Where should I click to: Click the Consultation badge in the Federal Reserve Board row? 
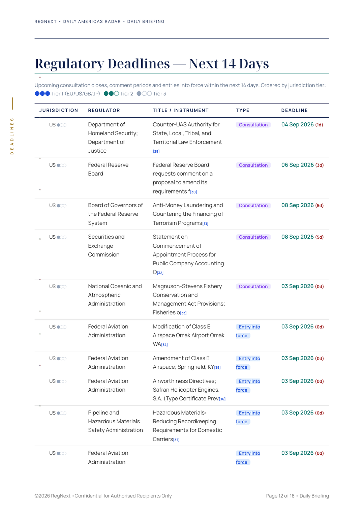pos(253,165)
